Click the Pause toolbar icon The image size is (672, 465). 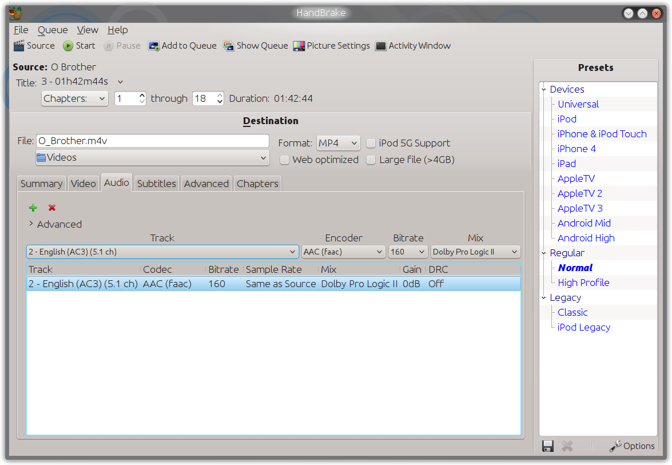tap(109, 46)
